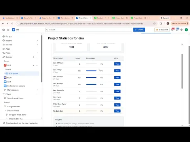Image resolution: width=190 pixels, height=142 pixels.
Task: Click the browser back arrow
Action: tap(3, 24)
